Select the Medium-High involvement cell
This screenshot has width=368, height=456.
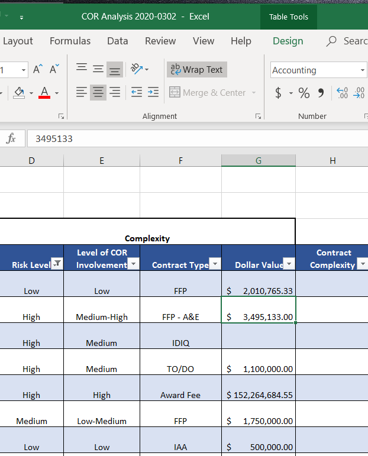102,310
